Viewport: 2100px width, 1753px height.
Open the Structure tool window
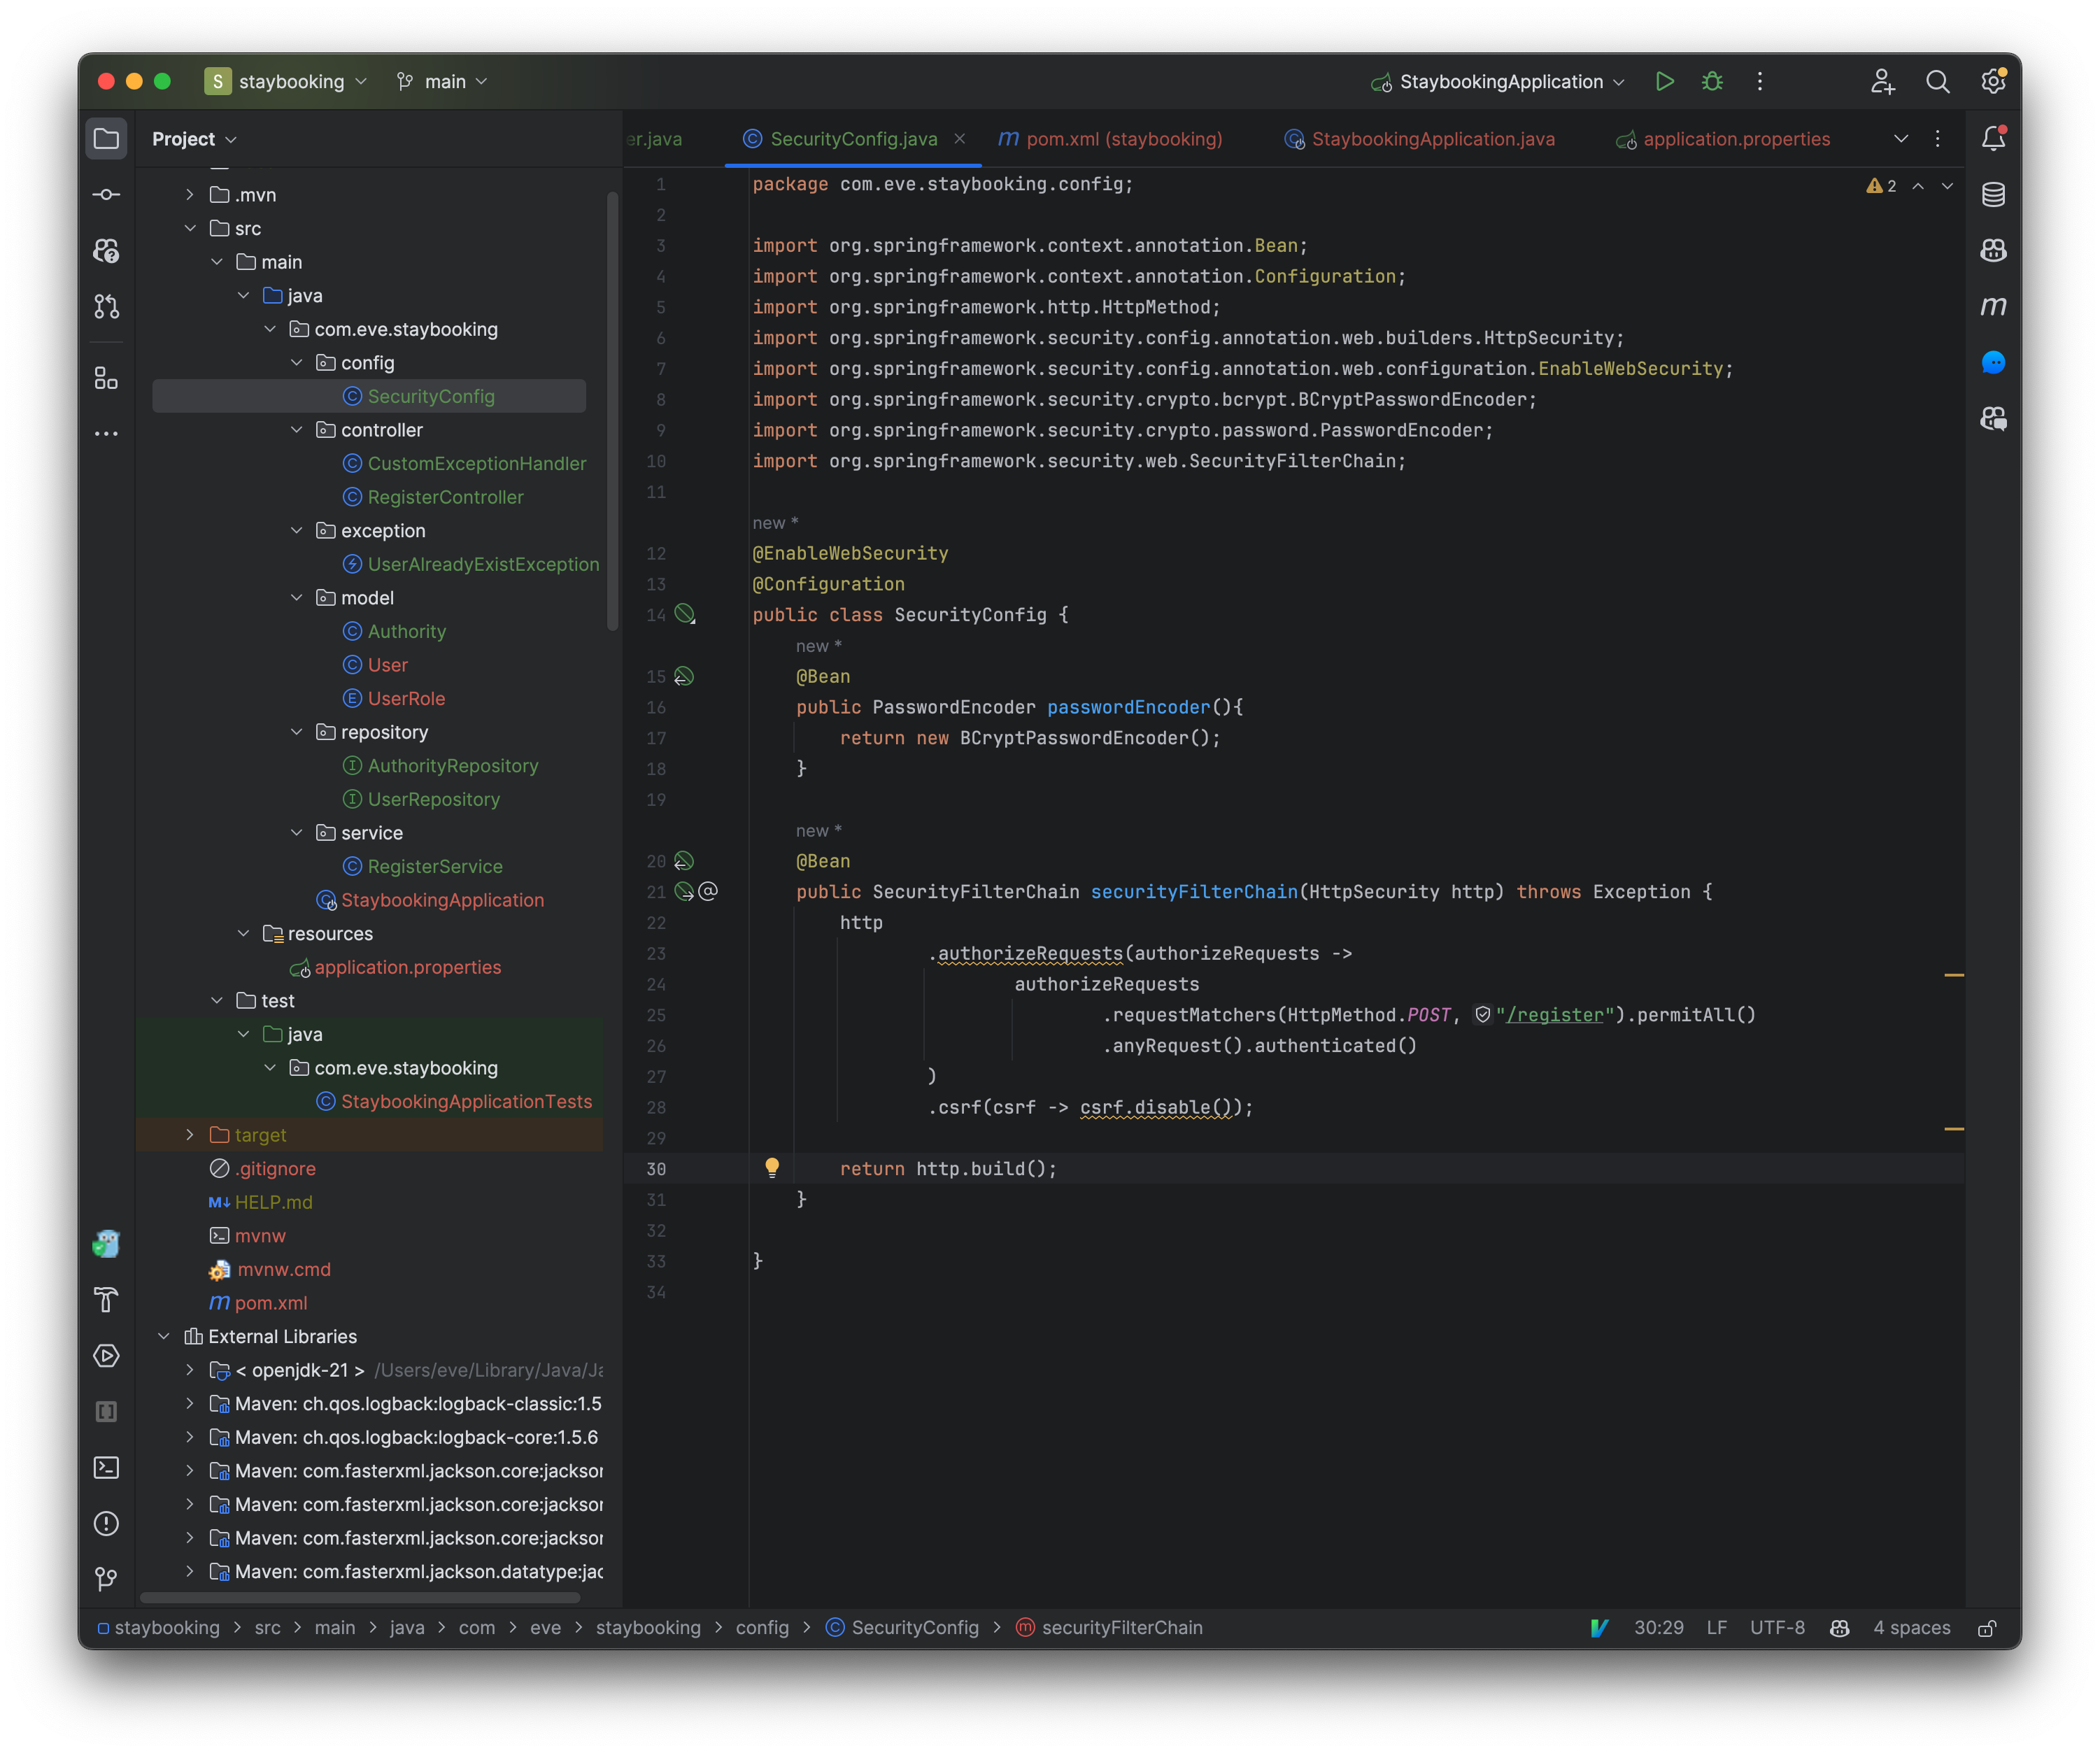(x=107, y=379)
